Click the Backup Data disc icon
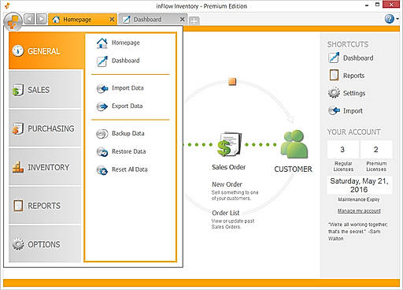This screenshot has width=403, height=290. point(102,134)
